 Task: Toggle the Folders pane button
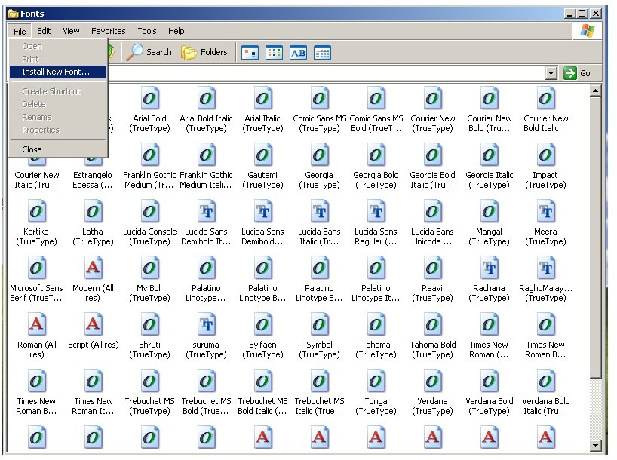click(204, 52)
